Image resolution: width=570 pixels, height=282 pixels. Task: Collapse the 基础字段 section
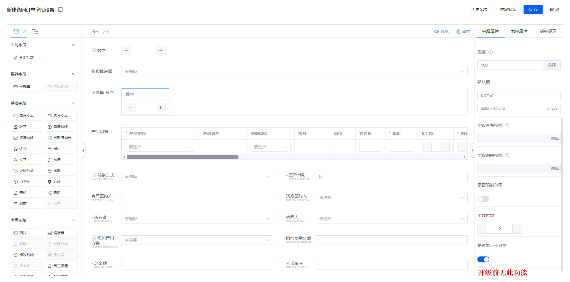coord(74,103)
